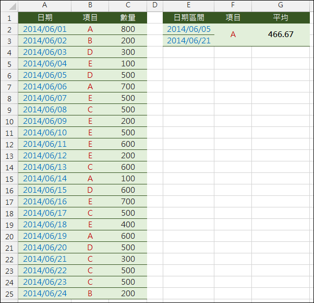Click date cell 2014/06/24
The width and height of the screenshot is (314, 303).
pos(45,294)
